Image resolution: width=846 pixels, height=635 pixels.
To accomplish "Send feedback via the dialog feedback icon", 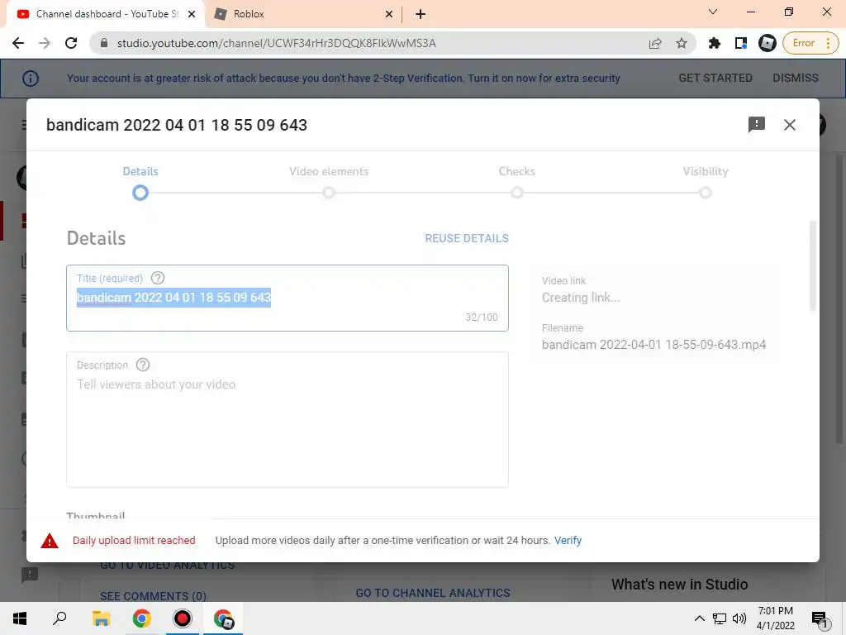I will (757, 125).
